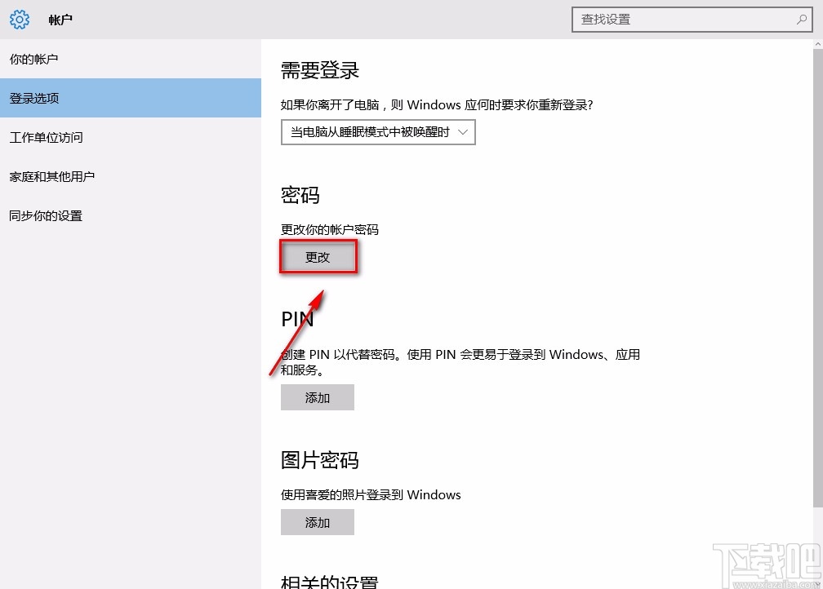823x589 pixels.
Task: Click the 帐户 page title
Action: pos(60,20)
